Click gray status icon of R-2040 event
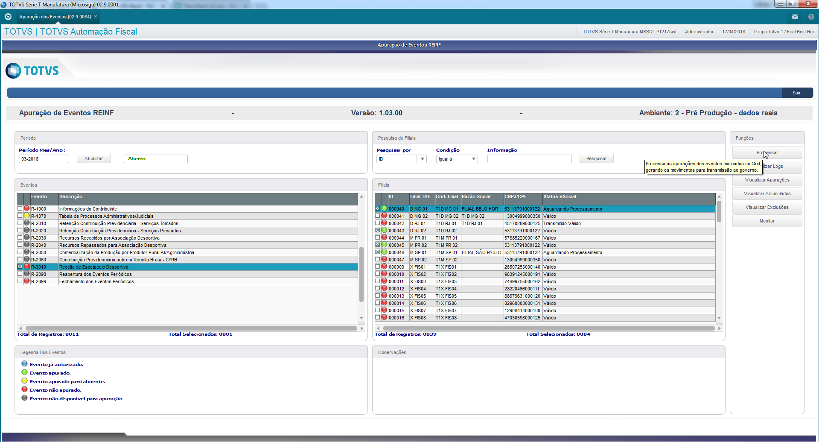This screenshot has width=819, height=442. click(x=26, y=245)
